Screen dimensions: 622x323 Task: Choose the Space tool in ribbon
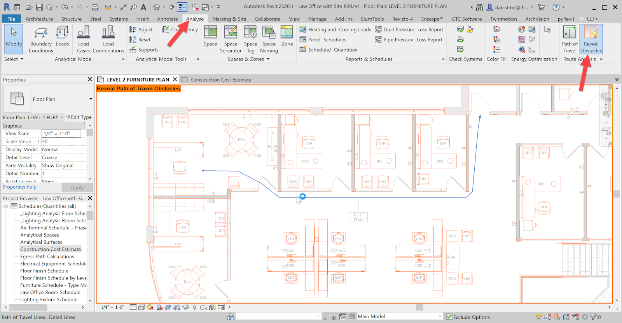coord(210,36)
